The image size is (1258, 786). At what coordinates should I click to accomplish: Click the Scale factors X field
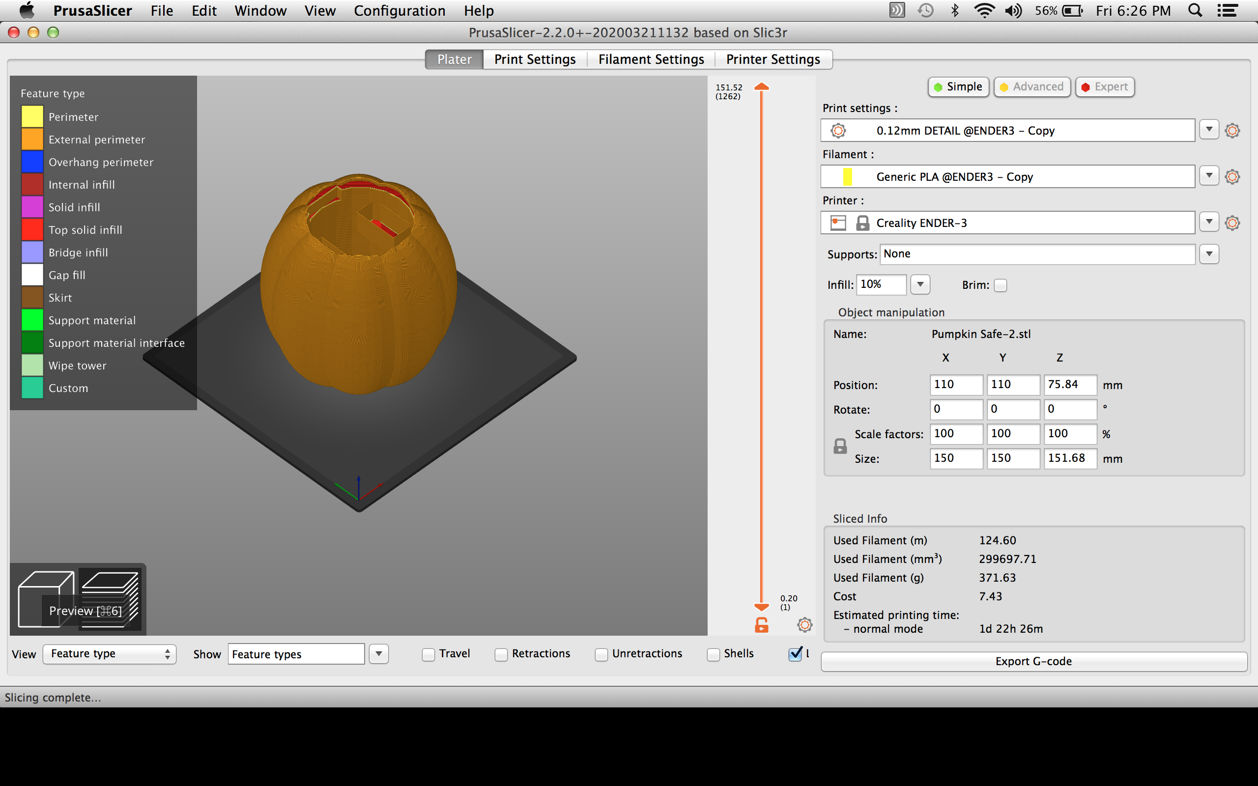(956, 434)
